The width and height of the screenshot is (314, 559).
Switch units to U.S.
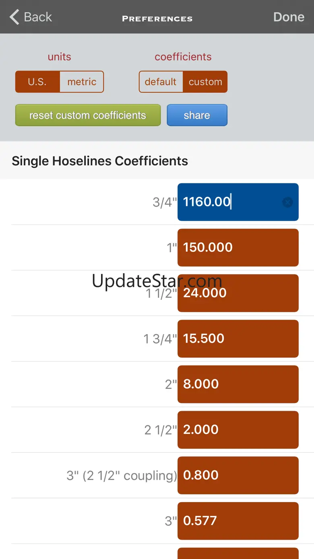37,82
